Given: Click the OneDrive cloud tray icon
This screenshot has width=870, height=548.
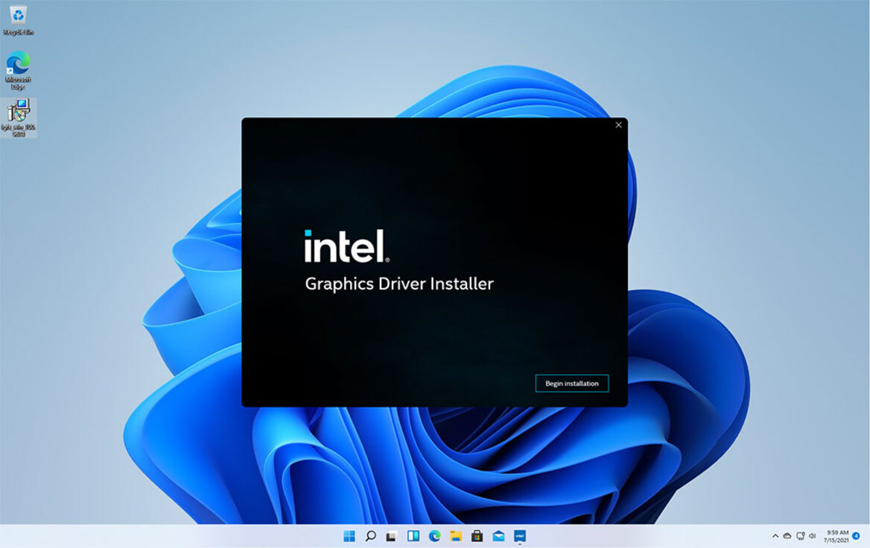Looking at the screenshot, I should coord(787,536).
